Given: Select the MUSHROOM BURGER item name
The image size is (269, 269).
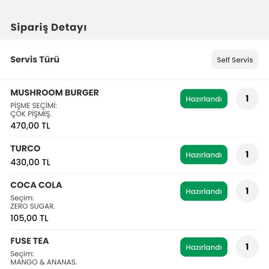Looking at the screenshot, I should click(x=55, y=93).
